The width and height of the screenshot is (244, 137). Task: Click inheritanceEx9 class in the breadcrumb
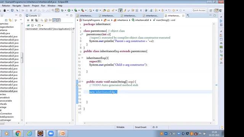[x=142, y=20]
